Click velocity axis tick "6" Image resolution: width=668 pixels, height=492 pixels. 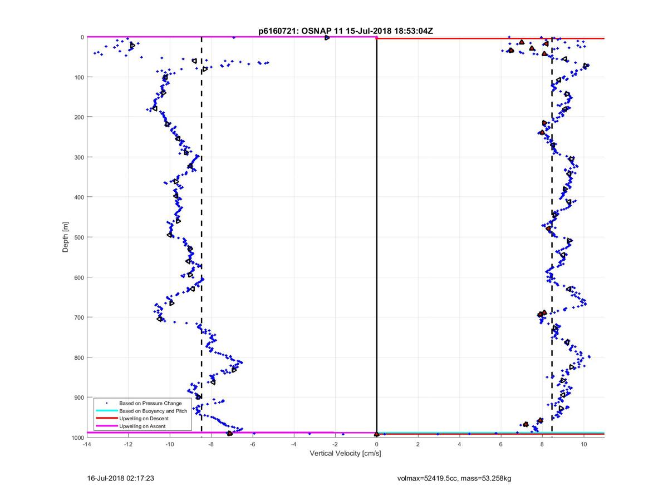tap(501, 444)
